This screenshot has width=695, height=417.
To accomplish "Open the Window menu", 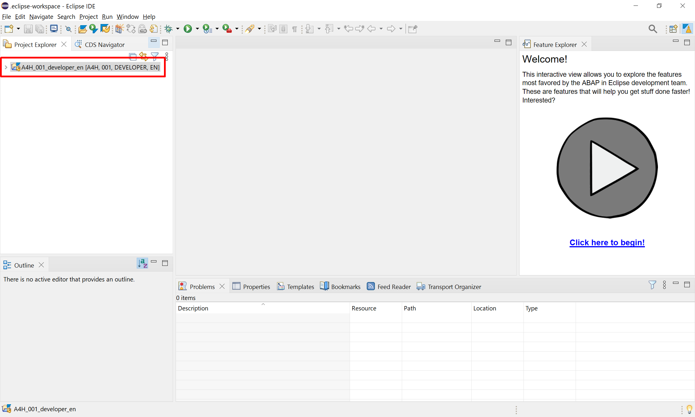I will click(127, 17).
